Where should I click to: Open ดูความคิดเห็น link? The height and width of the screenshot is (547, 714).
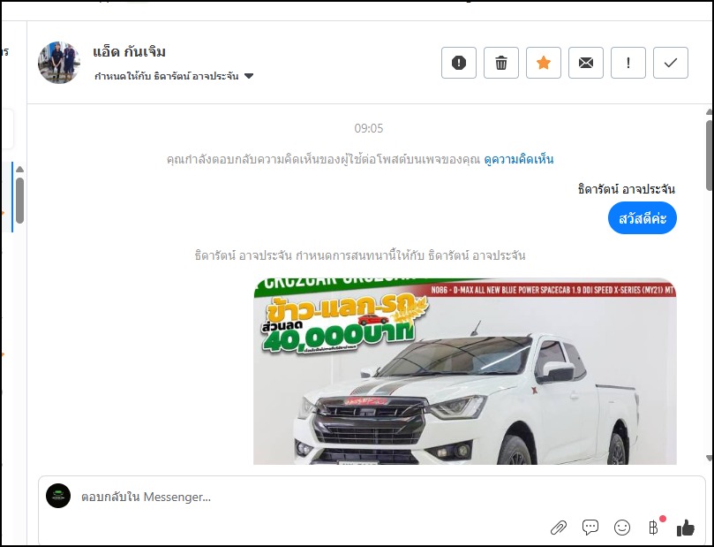(519, 160)
